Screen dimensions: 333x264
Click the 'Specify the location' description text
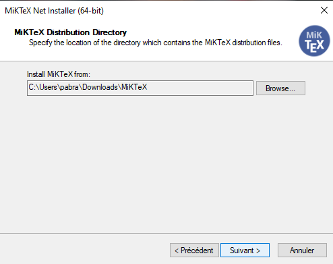pos(156,43)
